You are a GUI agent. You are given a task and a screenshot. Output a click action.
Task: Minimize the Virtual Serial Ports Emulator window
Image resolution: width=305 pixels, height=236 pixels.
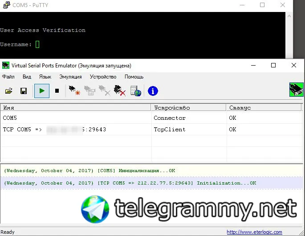point(253,65)
